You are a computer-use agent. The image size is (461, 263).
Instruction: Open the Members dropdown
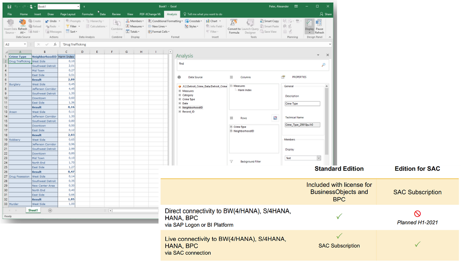click(142, 21)
